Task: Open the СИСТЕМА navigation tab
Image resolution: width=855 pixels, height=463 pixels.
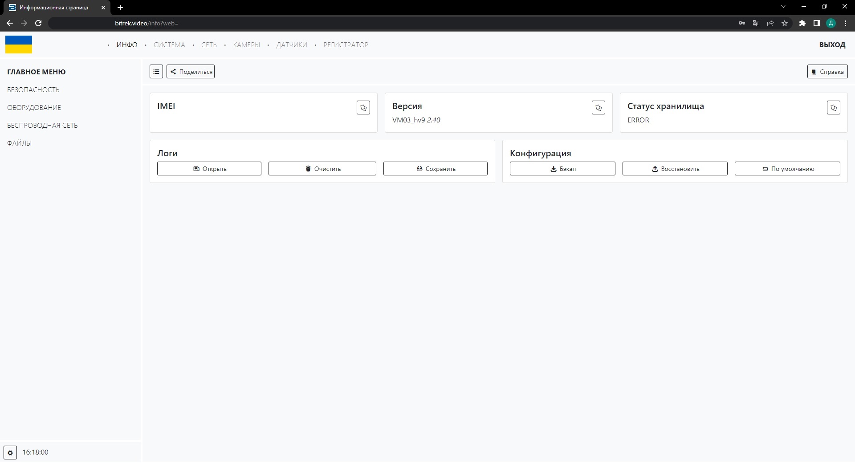Action: [169, 45]
